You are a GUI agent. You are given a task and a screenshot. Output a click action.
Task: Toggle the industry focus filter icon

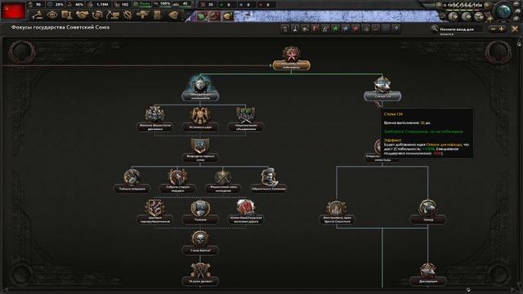pyautogui.click(x=305, y=29)
